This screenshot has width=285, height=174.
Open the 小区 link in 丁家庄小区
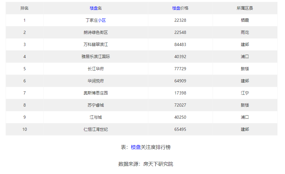102,20
